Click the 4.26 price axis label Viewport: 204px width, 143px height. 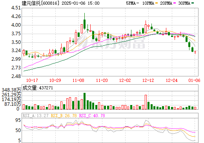tap(16, 16)
